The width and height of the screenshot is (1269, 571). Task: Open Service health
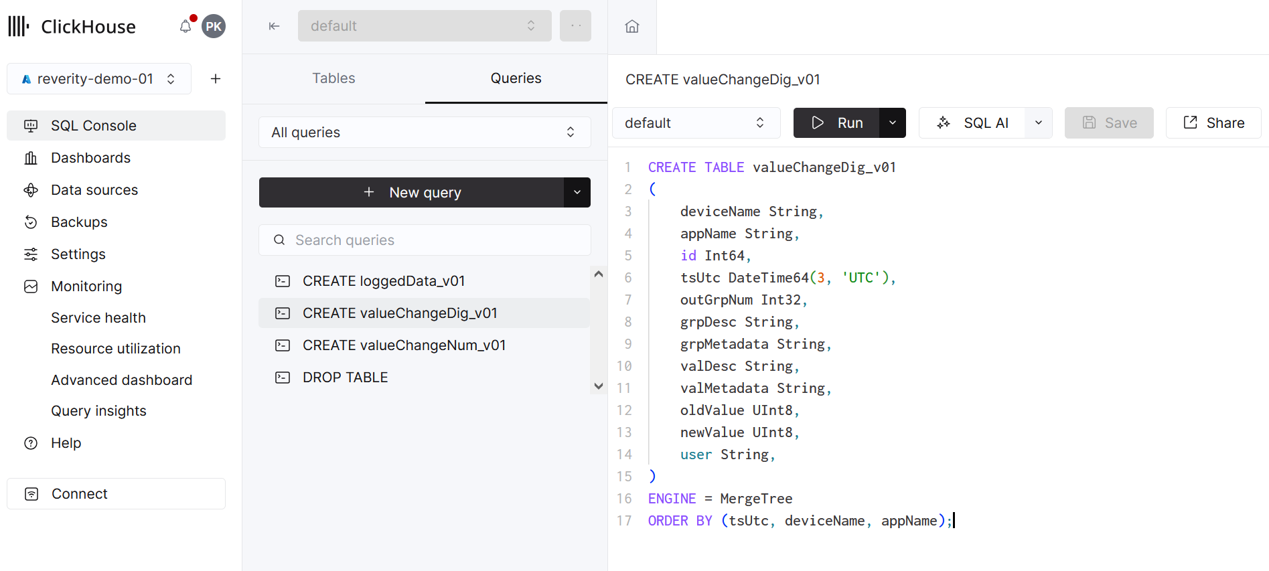(x=98, y=318)
